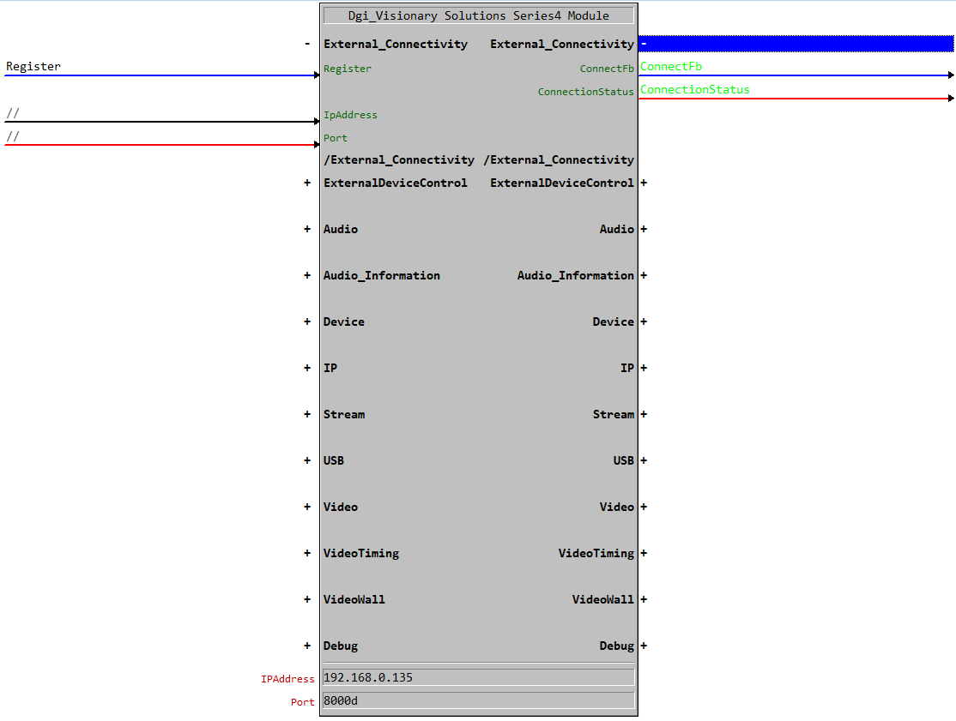Select the commented signal on the IpAddress line
This screenshot has height=721, width=956.
point(13,112)
